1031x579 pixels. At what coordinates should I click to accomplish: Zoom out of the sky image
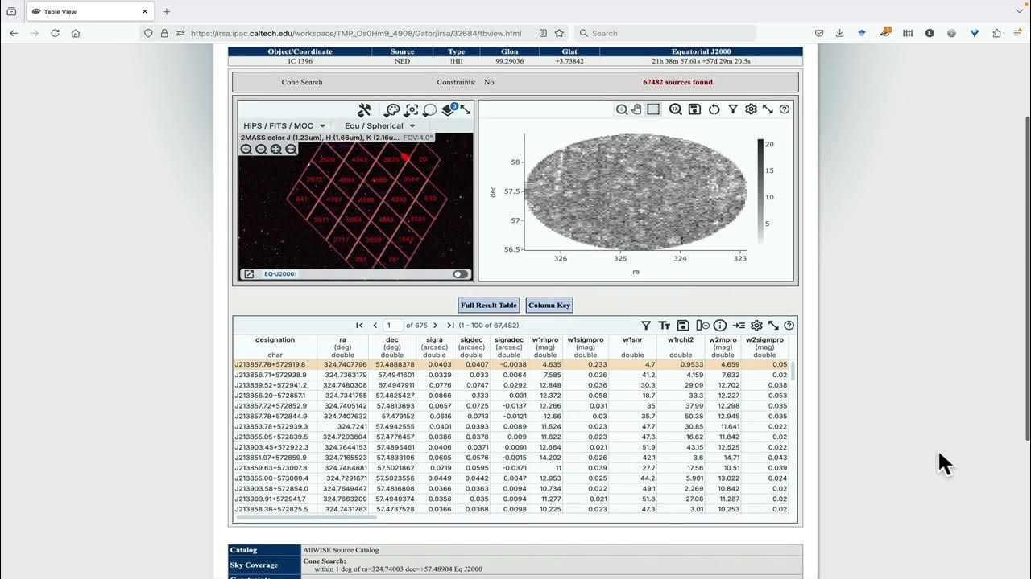click(261, 149)
